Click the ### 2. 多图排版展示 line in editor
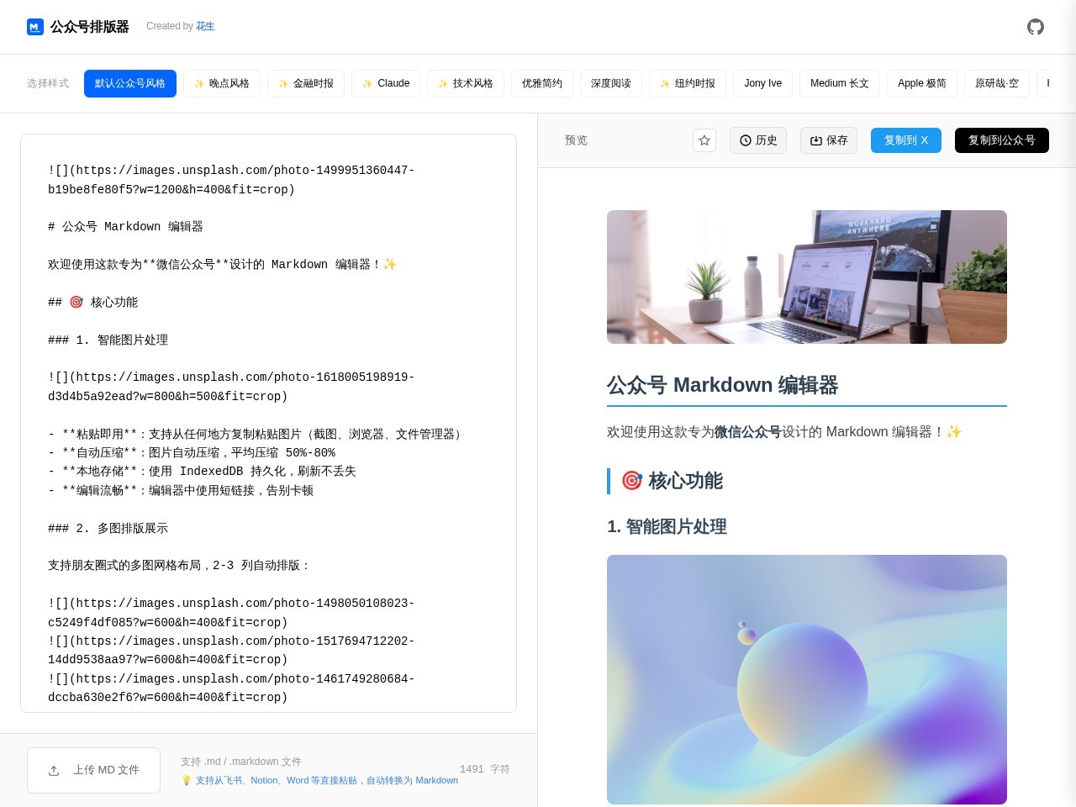 pyautogui.click(x=108, y=528)
